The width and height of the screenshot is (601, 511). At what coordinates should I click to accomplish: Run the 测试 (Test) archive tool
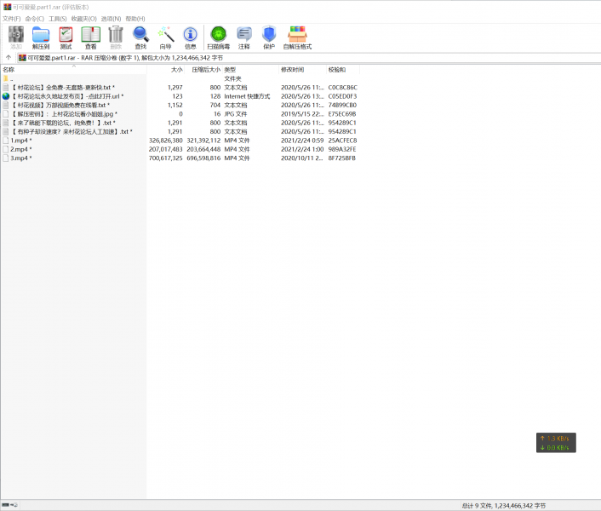[x=66, y=37]
